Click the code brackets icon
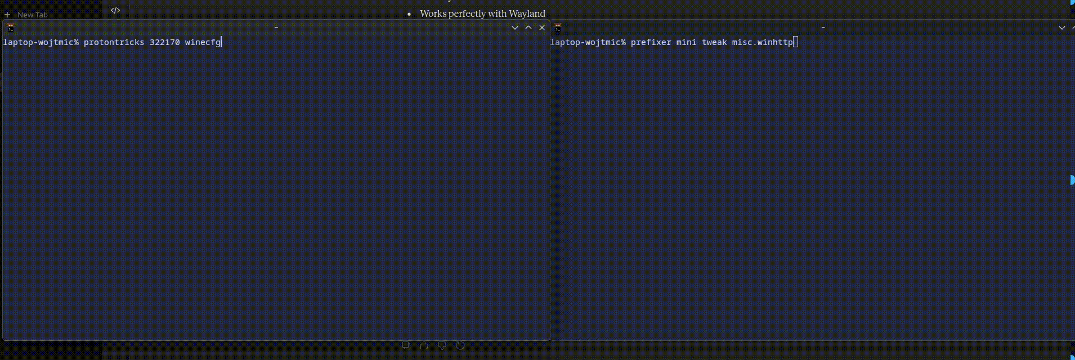 point(115,10)
